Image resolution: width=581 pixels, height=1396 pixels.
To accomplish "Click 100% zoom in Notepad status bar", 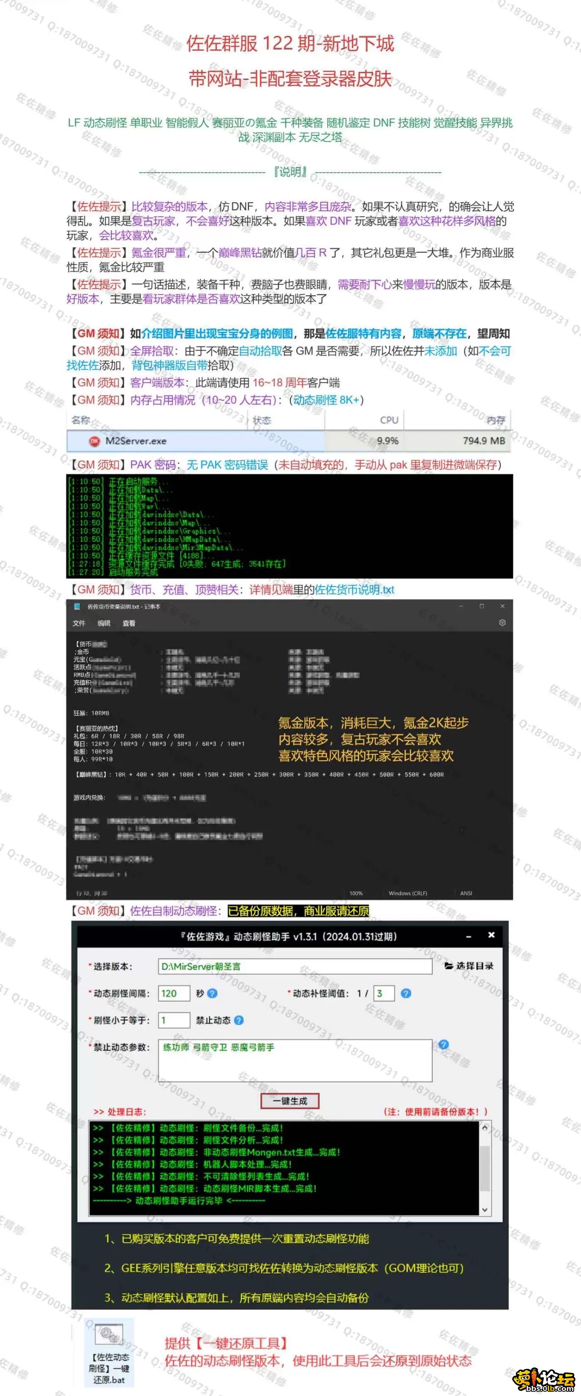I will (356, 893).
